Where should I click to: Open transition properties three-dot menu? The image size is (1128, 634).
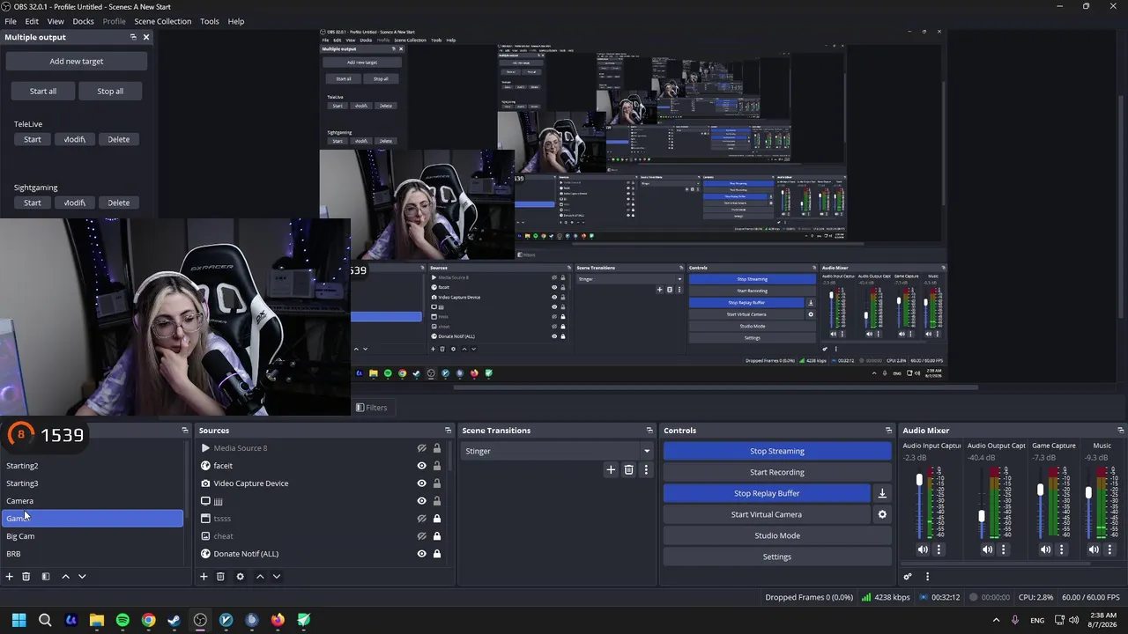point(646,470)
